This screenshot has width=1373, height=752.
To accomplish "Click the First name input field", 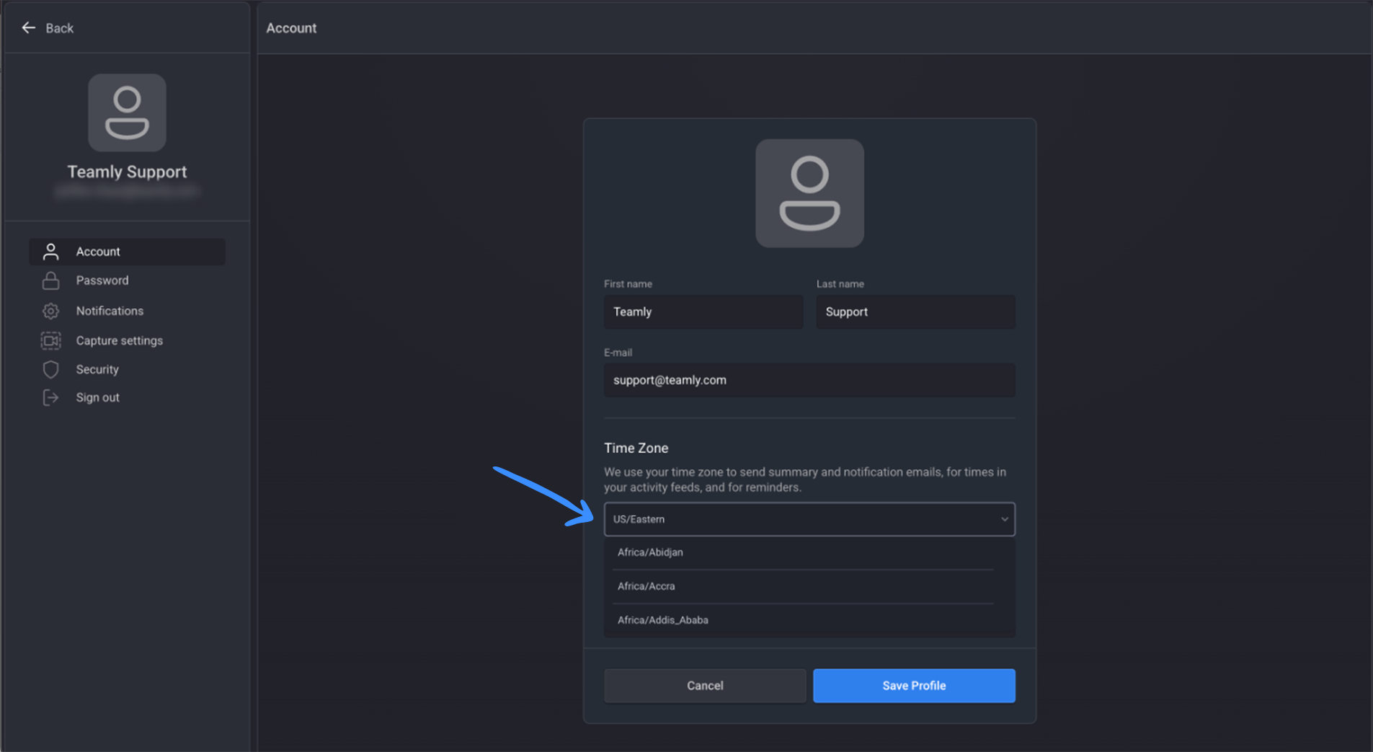I will [x=703, y=311].
